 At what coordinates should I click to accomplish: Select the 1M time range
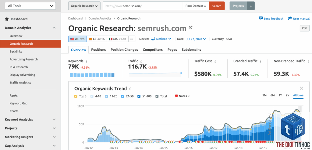(264, 95)
